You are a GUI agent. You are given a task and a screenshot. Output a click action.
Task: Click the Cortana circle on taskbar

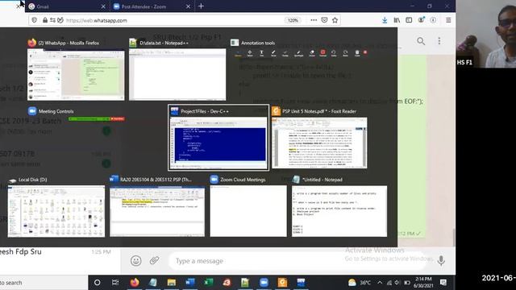pyautogui.click(x=97, y=283)
